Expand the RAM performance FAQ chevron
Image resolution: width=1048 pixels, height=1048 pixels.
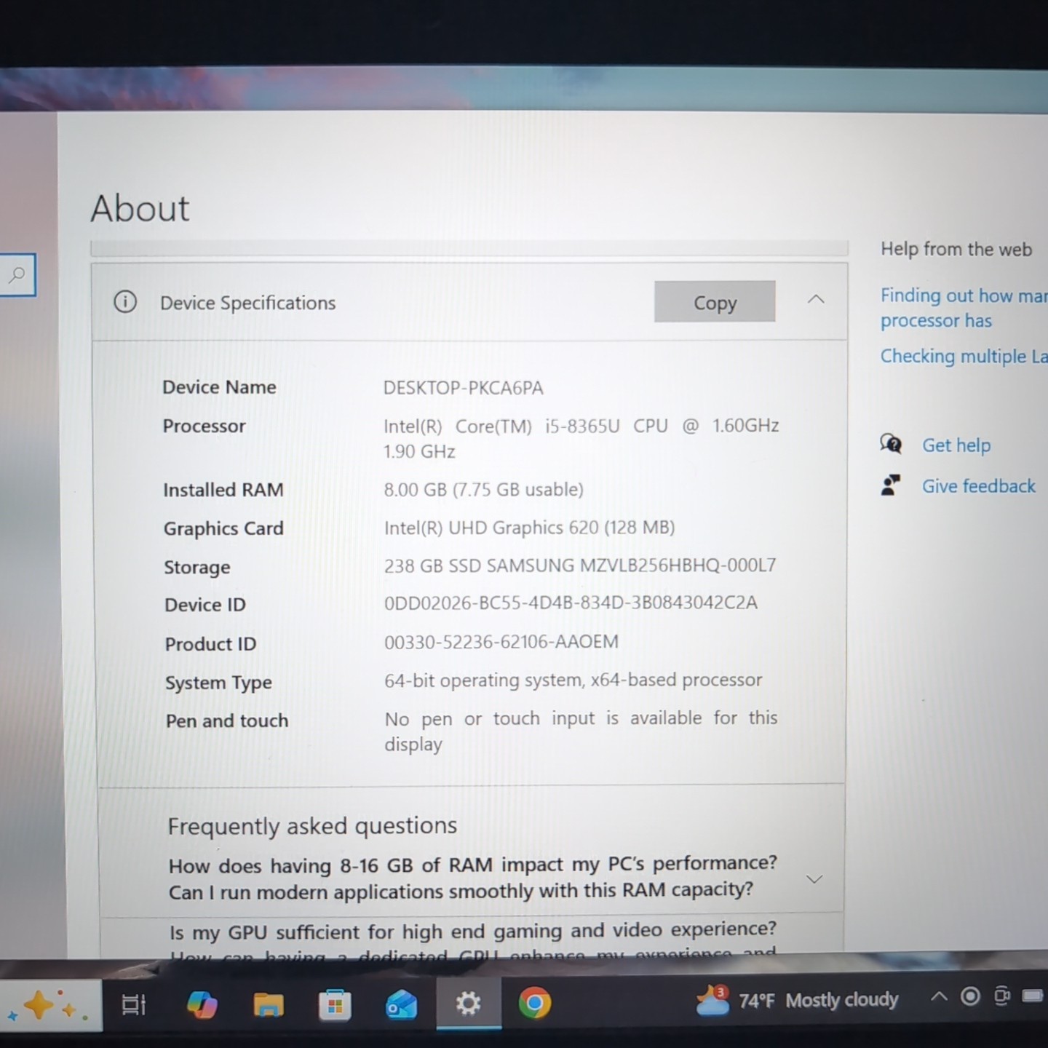pyautogui.click(x=814, y=878)
